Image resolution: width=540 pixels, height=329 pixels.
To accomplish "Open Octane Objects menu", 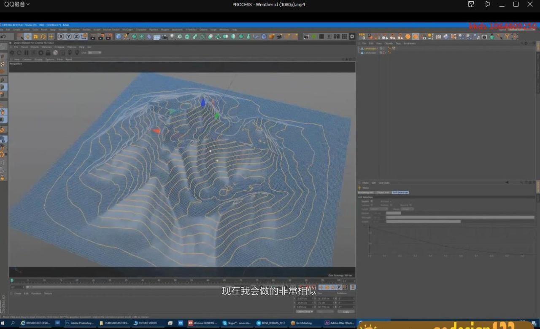I will 35,47.
